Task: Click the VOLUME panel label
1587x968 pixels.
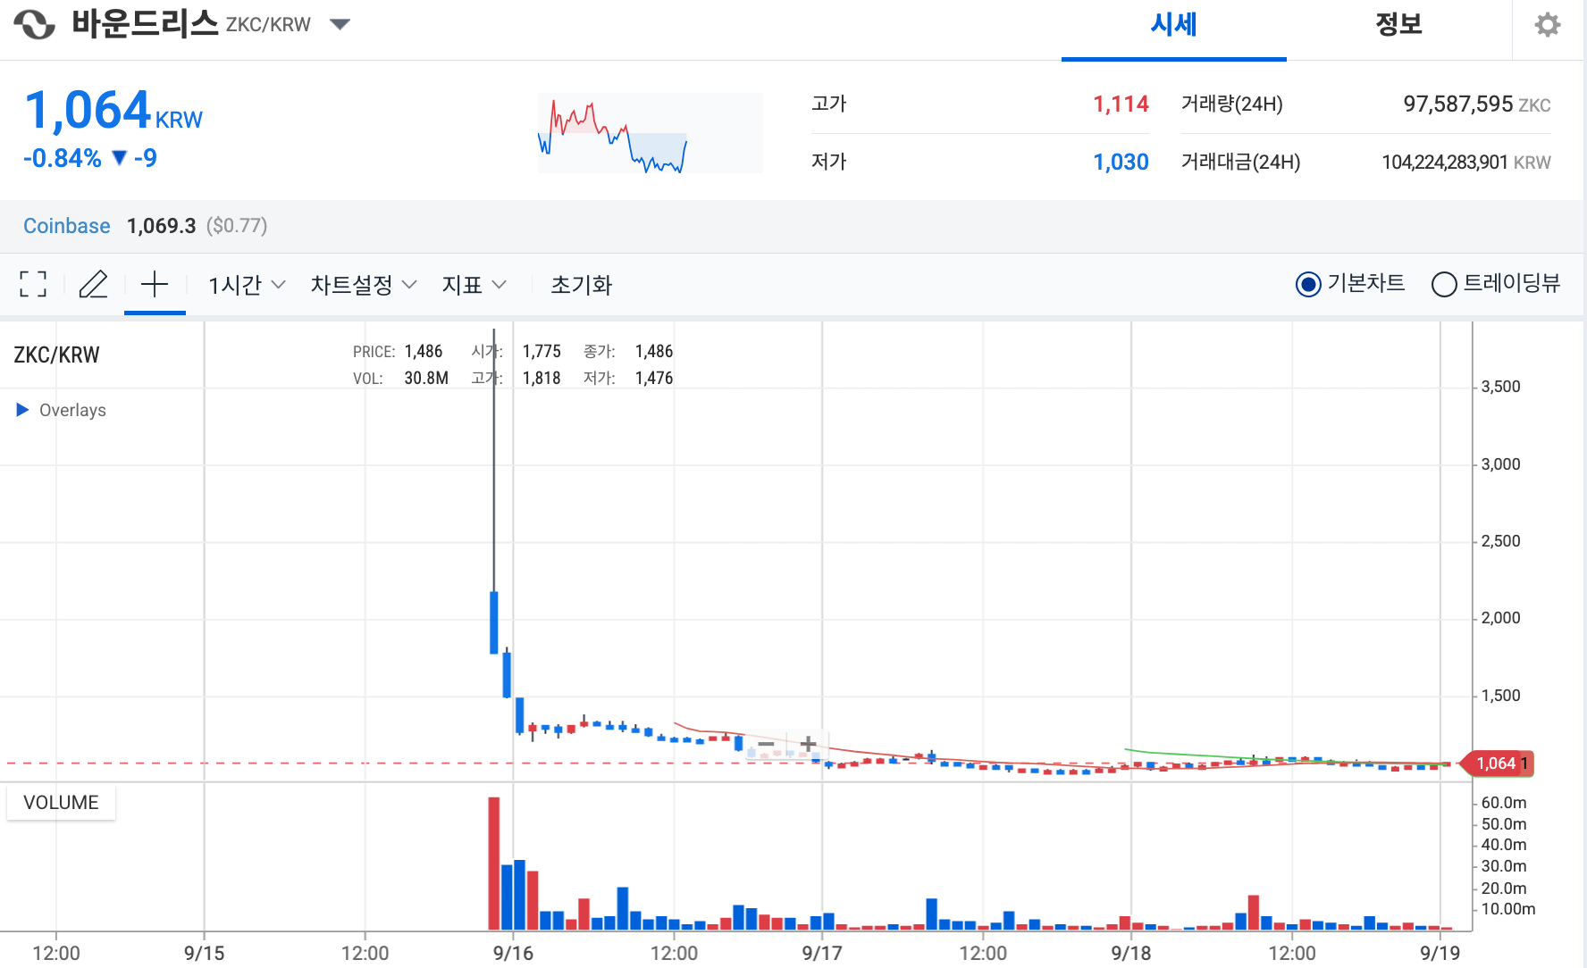Action: 60,802
